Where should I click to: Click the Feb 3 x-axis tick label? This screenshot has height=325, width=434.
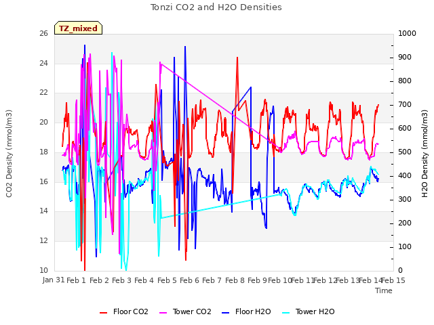[x=121, y=280]
